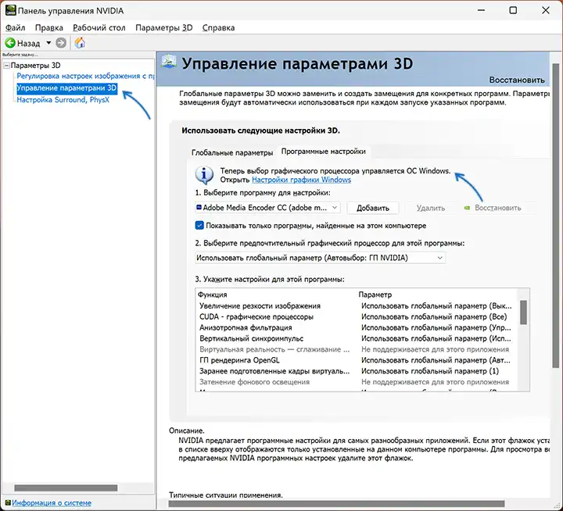This screenshot has width=563, height=511.
Task: Open the Back history dropdown arrow
Action: 48,43
